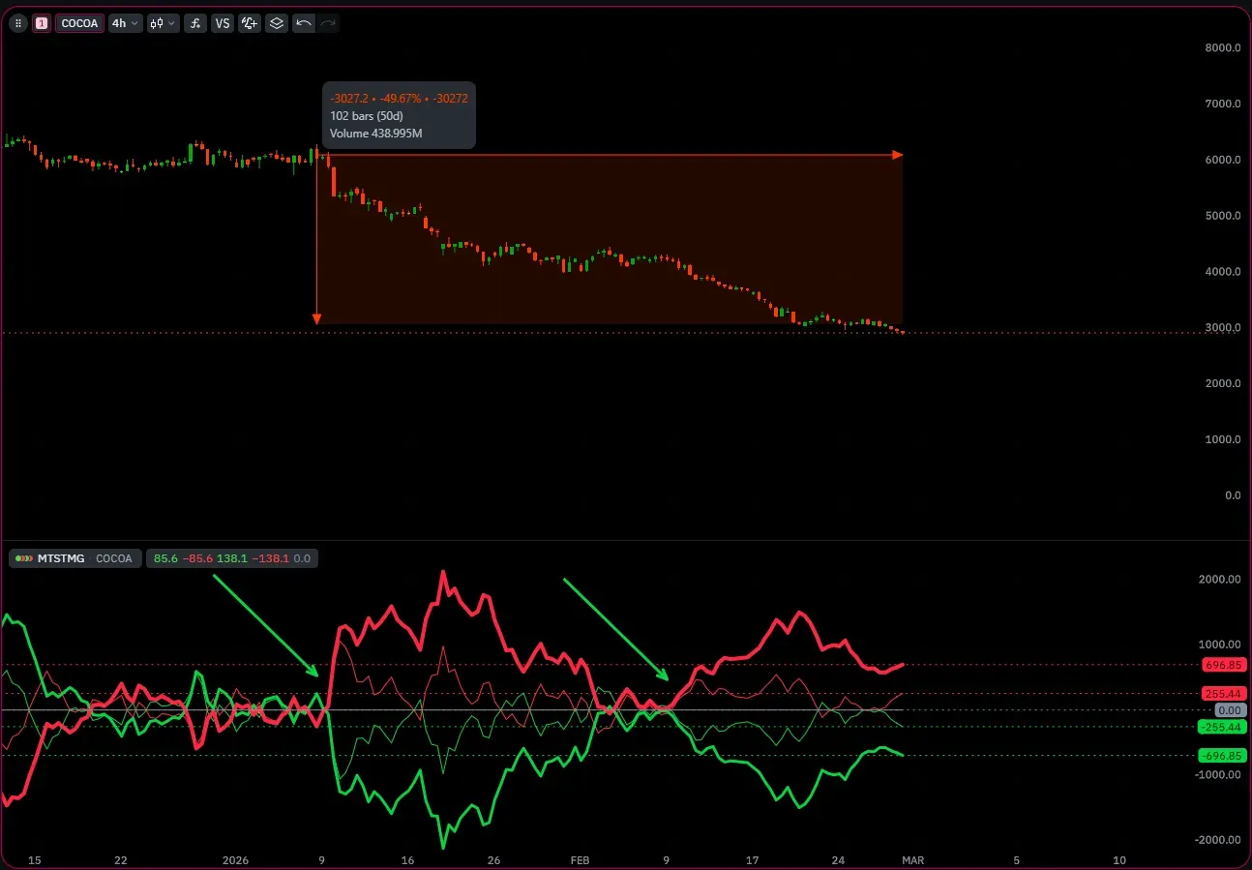The height and width of the screenshot is (870, 1252).
Task: Select the pink chart number 1 badge
Action: [41, 23]
